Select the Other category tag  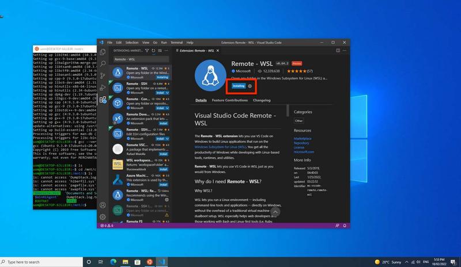(298, 121)
